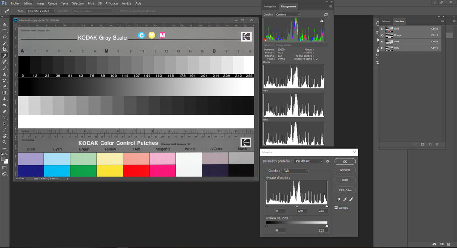
Task: Pick the white point eyedropper in Niveaux
Action: [351, 199]
